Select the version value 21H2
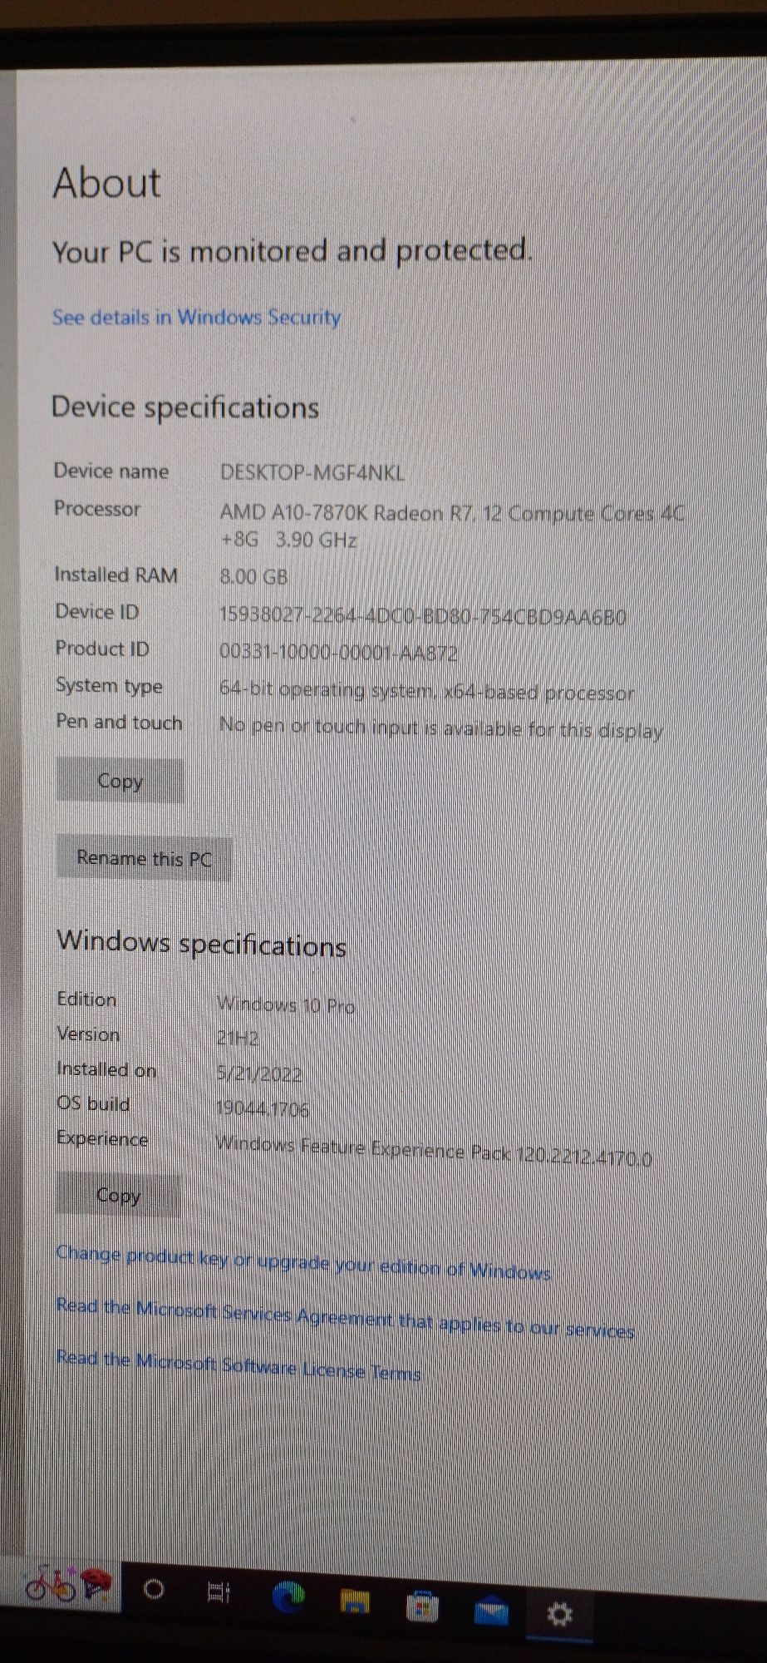 click(x=237, y=1038)
